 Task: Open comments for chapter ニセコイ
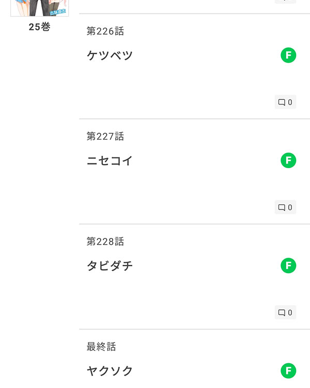coord(285,207)
